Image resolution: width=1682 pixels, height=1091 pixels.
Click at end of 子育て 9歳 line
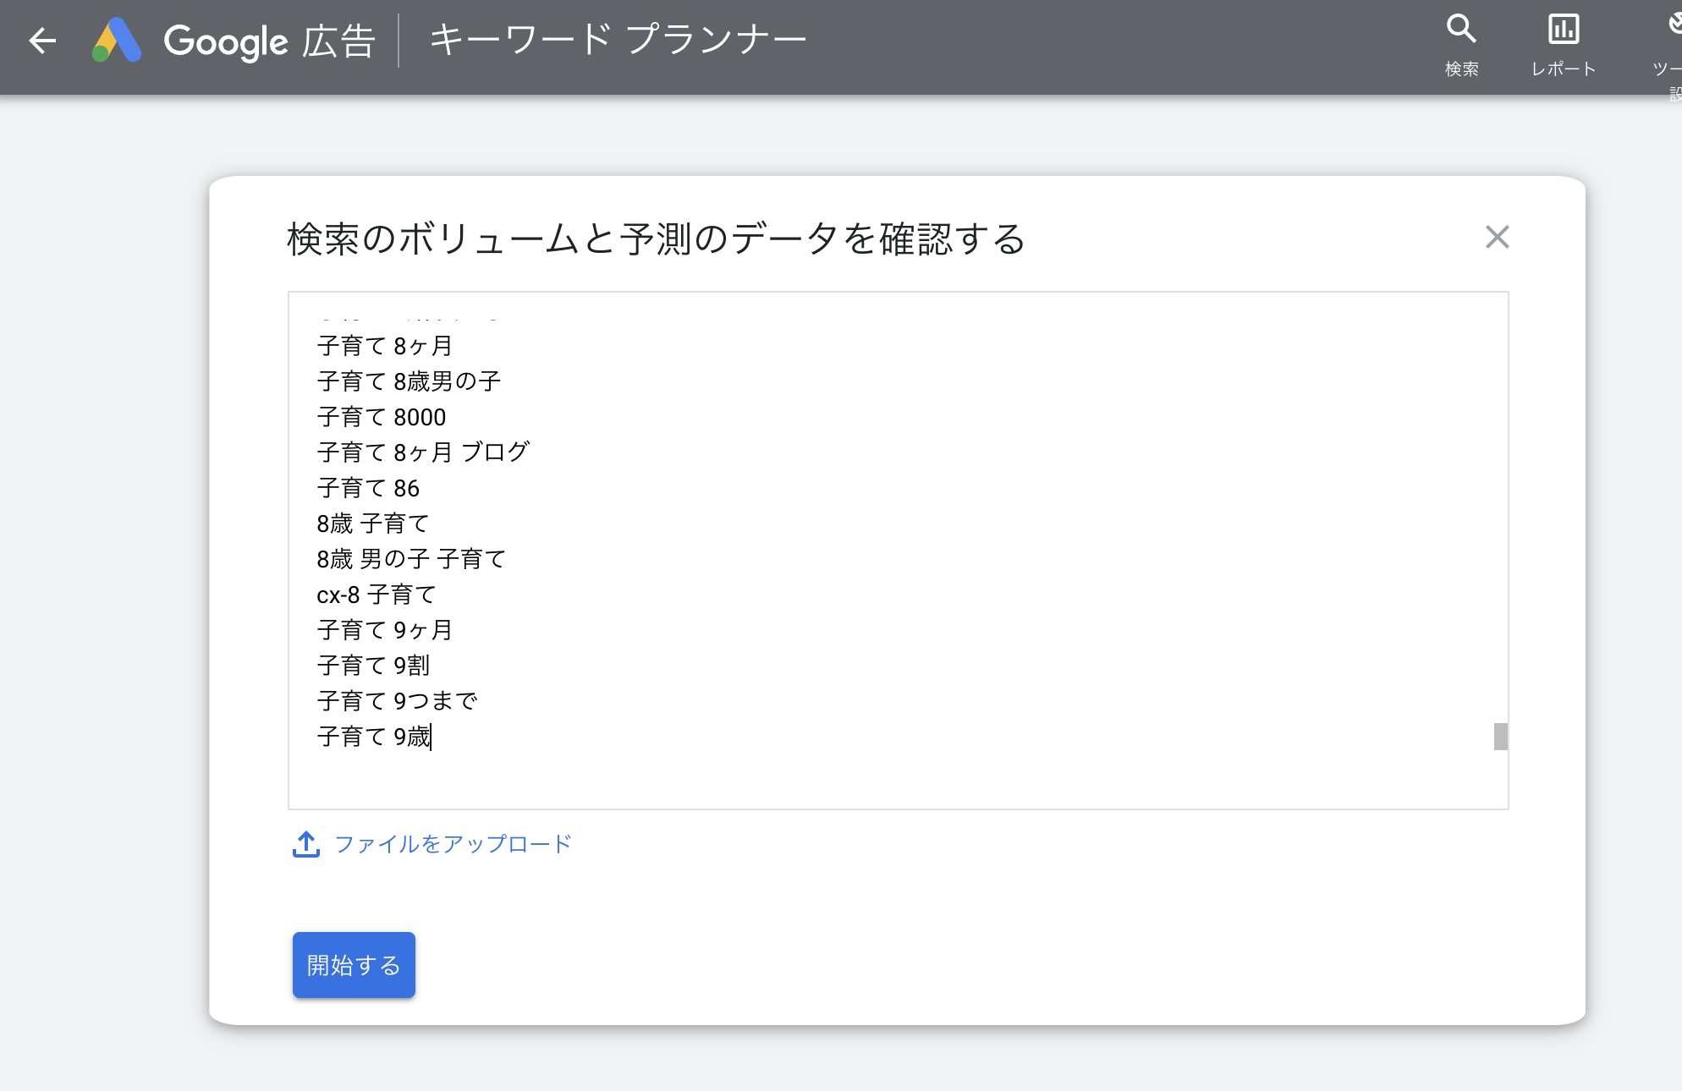point(431,737)
